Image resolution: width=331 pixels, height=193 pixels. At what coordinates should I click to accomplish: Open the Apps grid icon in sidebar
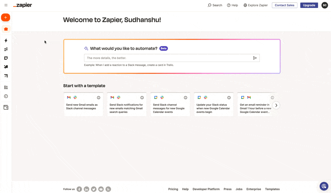coord(6,87)
